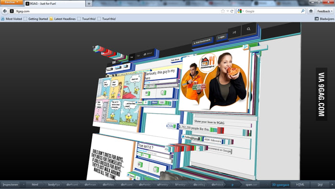
Task: Click the Inspecteren button
Action: [x=10, y=185]
